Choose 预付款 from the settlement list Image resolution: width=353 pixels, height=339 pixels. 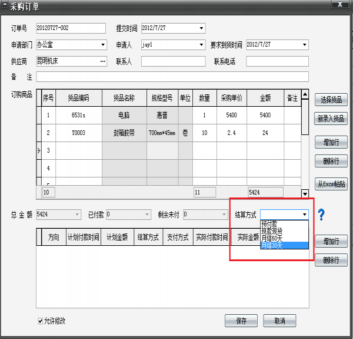270,224
